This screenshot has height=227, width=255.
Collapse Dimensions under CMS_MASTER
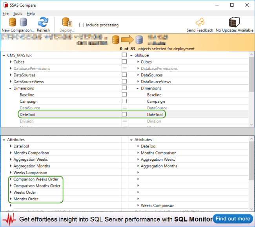coord(10,89)
